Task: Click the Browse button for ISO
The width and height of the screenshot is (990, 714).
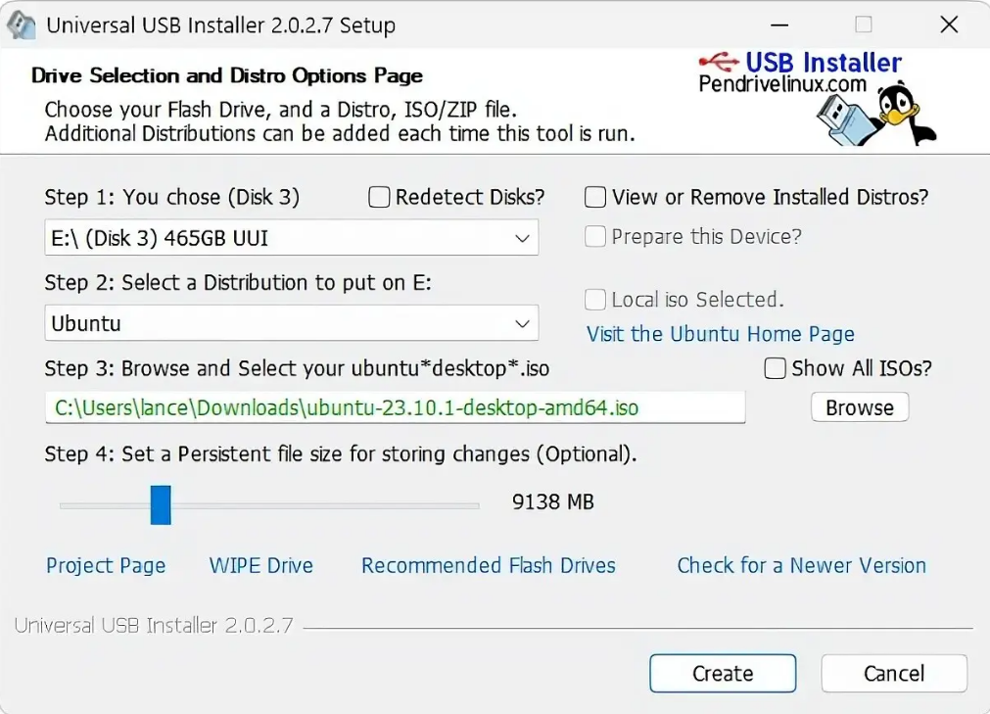Action: [x=859, y=407]
